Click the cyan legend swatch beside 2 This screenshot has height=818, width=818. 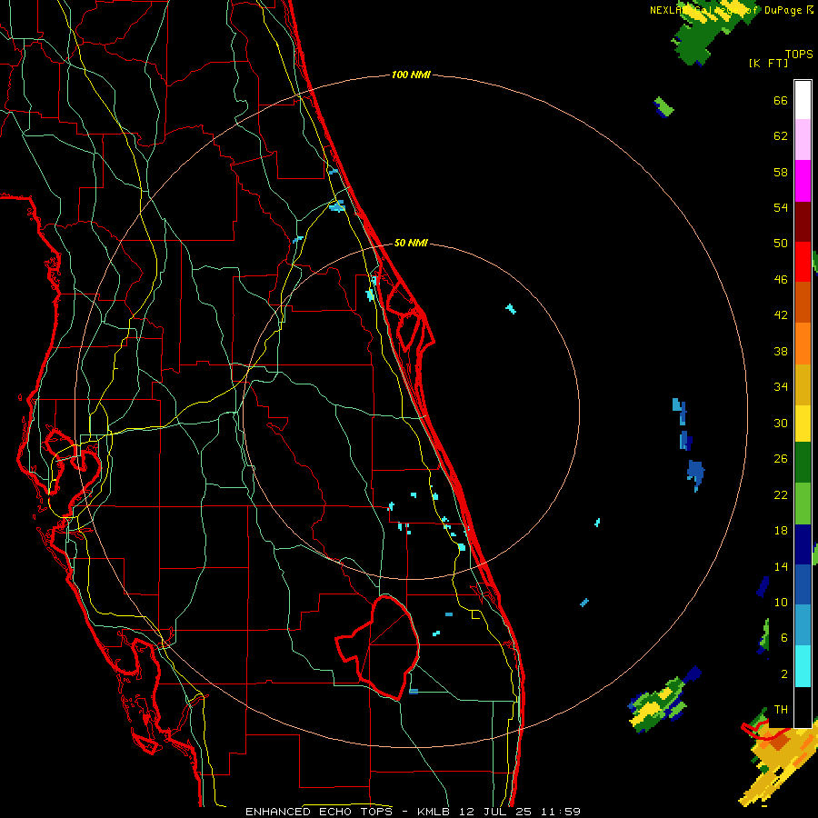[x=803, y=666]
